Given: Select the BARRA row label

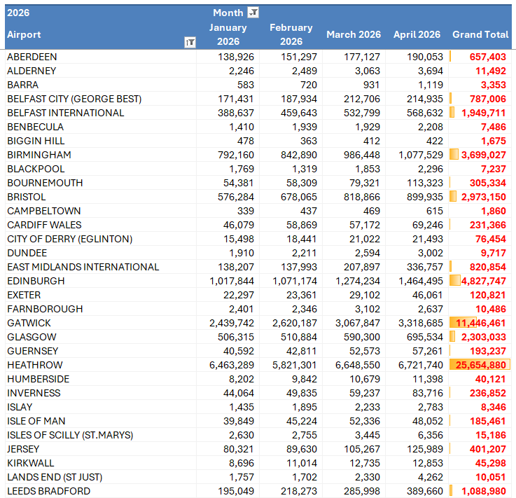Looking at the screenshot, I should pyautogui.click(x=22, y=85).
